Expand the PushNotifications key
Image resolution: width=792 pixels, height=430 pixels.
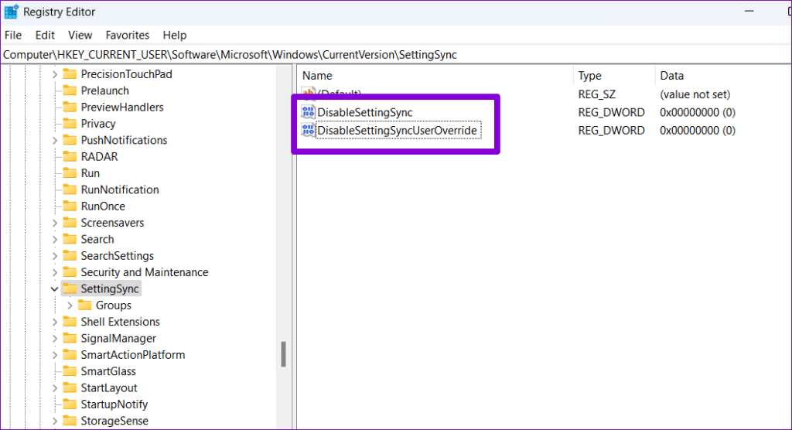pos(55,141)
